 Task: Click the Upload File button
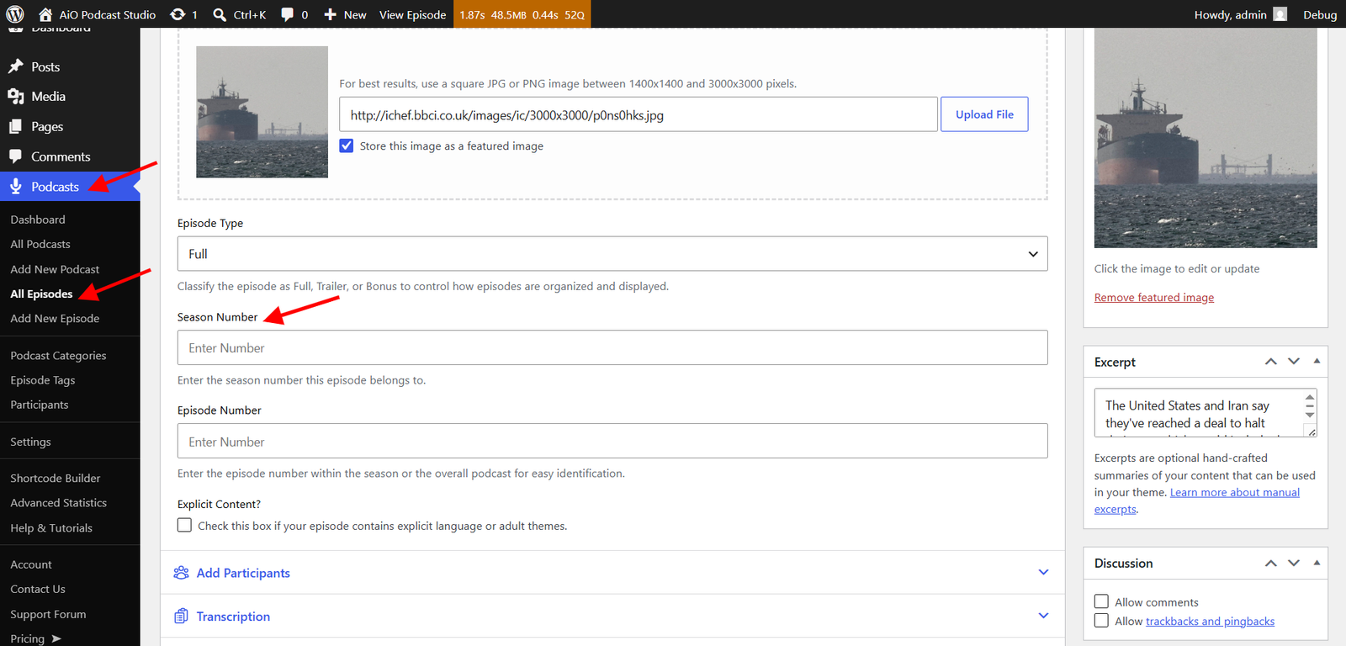pyautogui.click(x=984, y=114)
